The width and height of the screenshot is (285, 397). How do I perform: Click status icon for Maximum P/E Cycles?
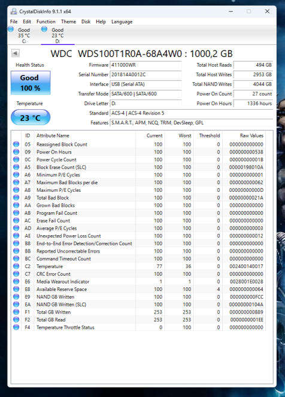tap(16, 190)
